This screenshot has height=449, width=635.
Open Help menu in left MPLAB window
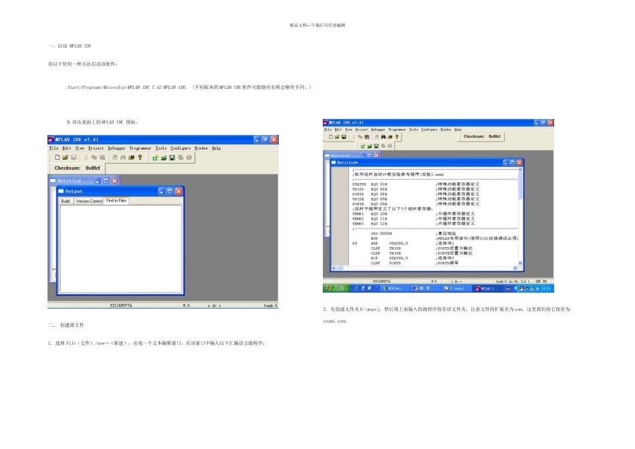coord(217,148)
